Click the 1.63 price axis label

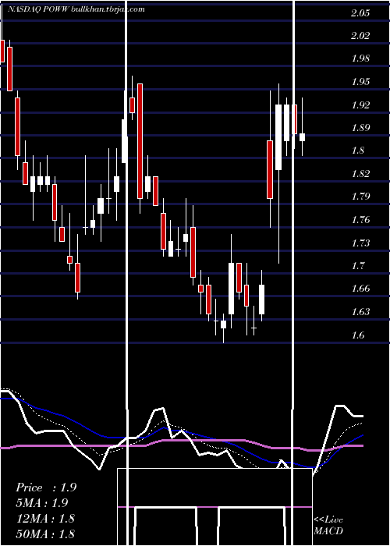tap(360, 312)
